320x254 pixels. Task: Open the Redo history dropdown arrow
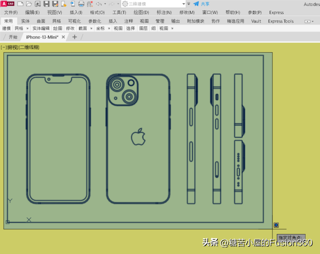point(118,4)
